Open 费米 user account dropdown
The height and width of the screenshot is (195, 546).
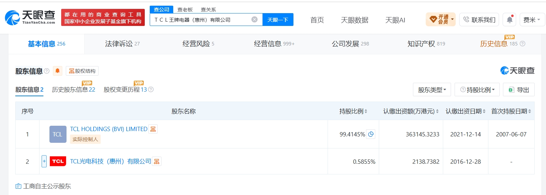pyautogui.click(x=532, y=20)
